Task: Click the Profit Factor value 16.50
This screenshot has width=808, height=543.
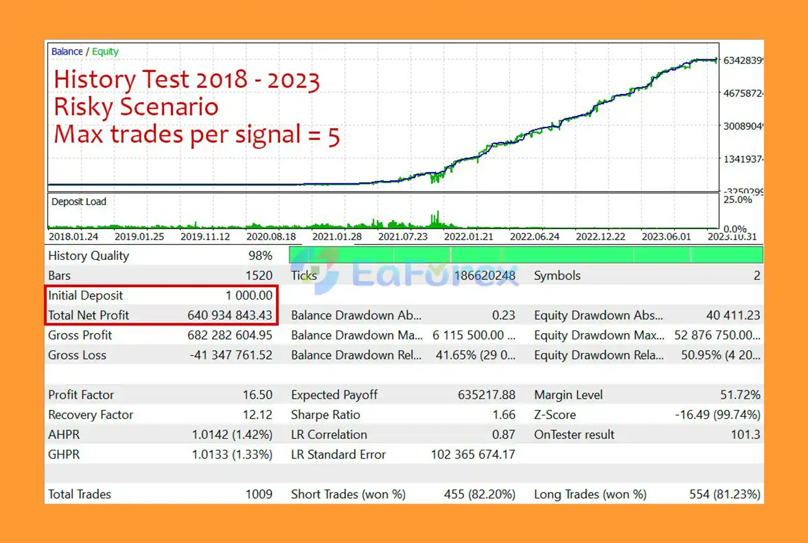Action: coord(258,395)
